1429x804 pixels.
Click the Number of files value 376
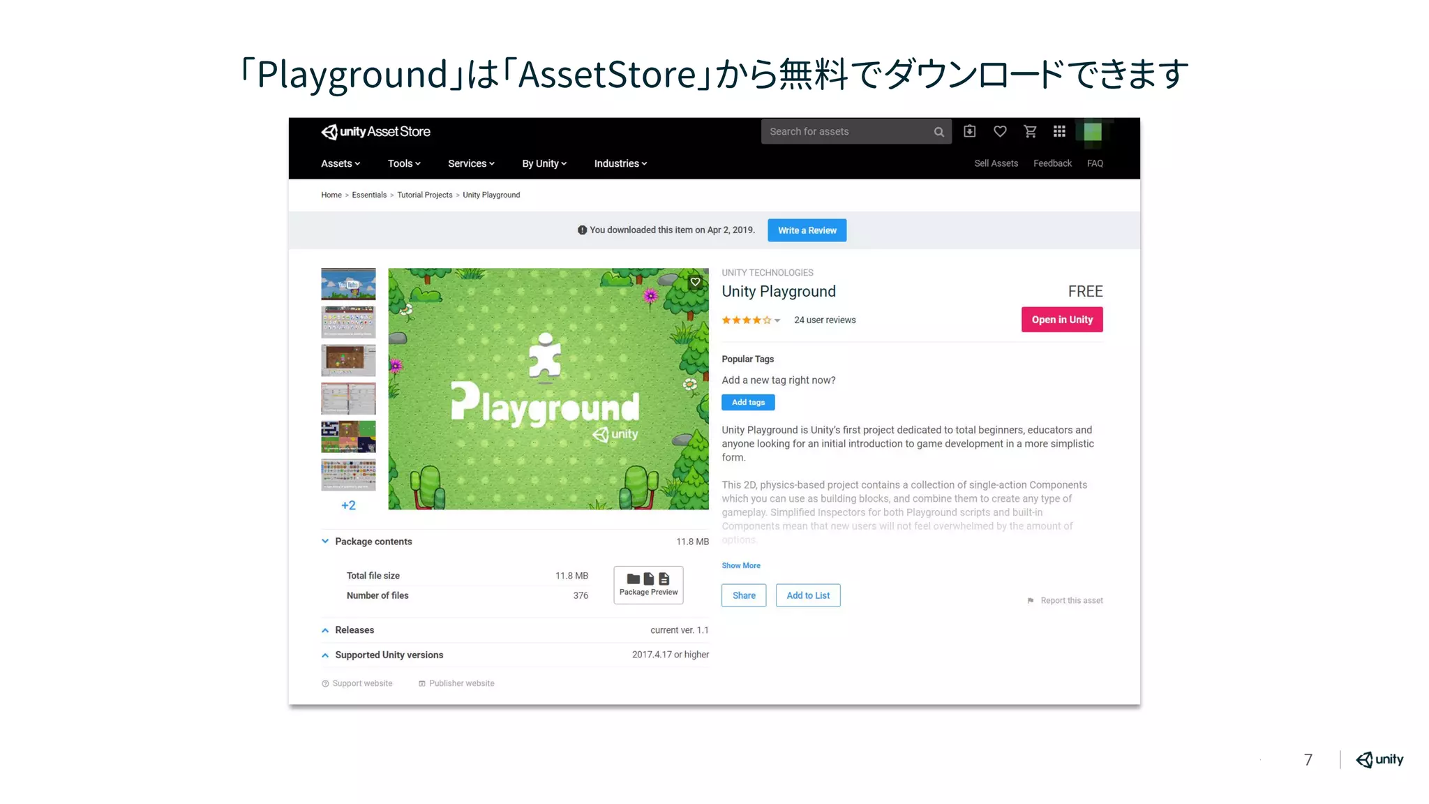[x=581, y=596]
